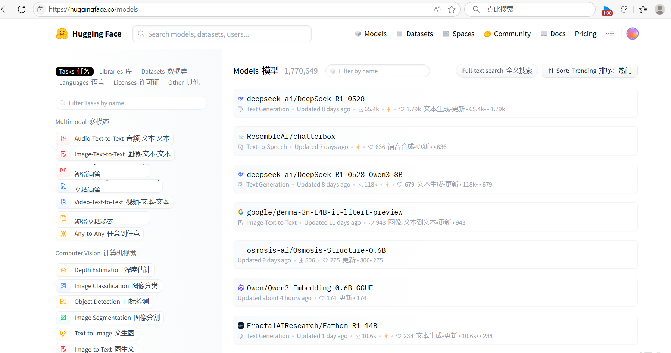Click the Object Detection task icon
This screenshot has height=353, width=671.
coord(63,302)
